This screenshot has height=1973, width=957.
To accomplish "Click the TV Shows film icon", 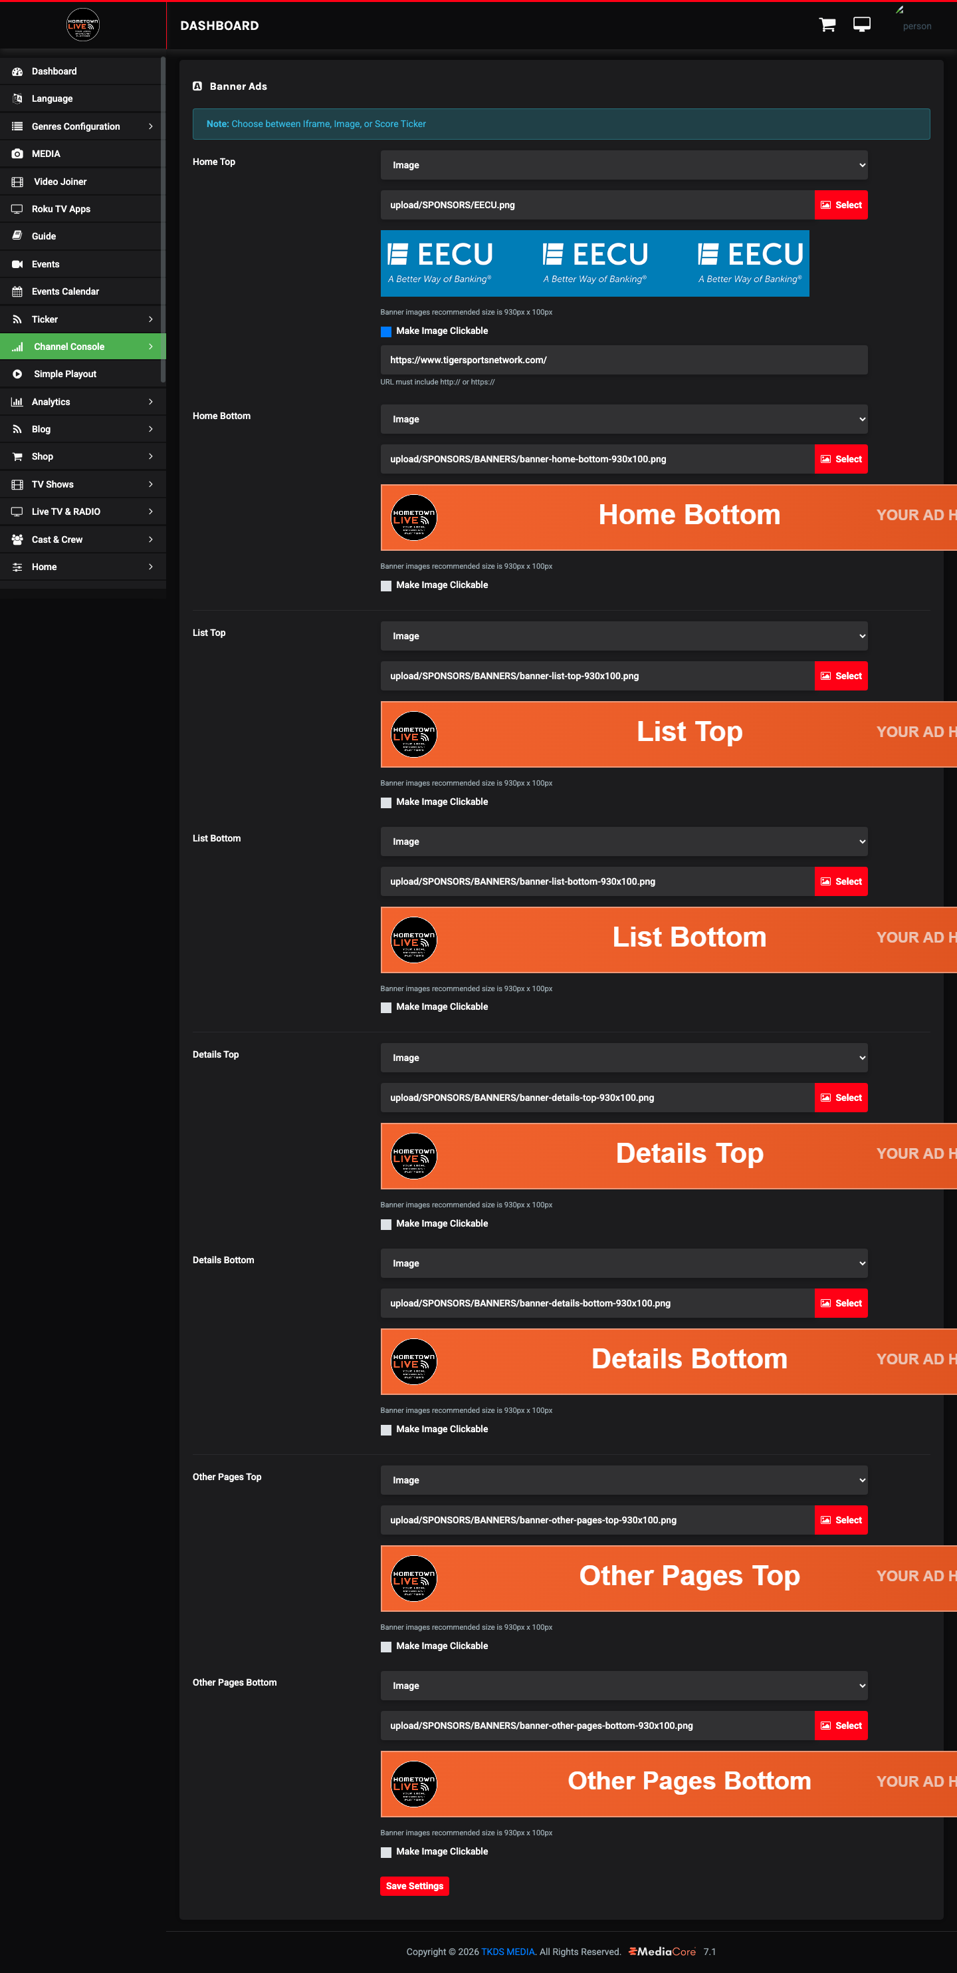I will [17, 484].
